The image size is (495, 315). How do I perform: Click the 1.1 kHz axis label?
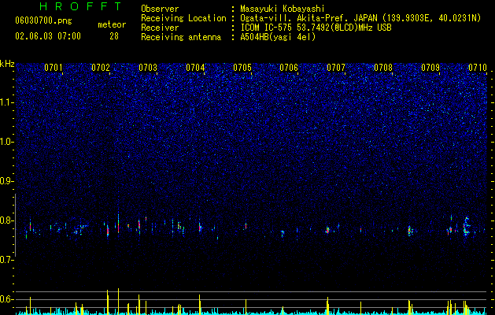[6, 102]
